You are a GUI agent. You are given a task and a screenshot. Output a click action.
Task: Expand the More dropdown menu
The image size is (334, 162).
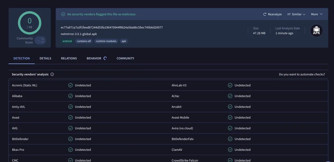click(317, 14)
